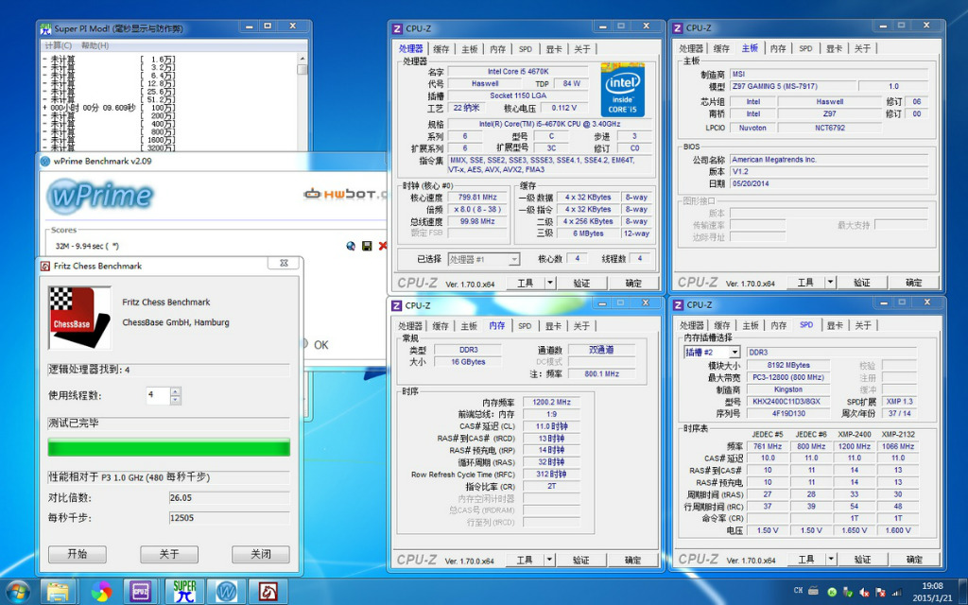Screen dimensions: 968x605
Task: Open 工具 dropdown arrow in CPU-Z processor window
Action: tap(550, 283)
